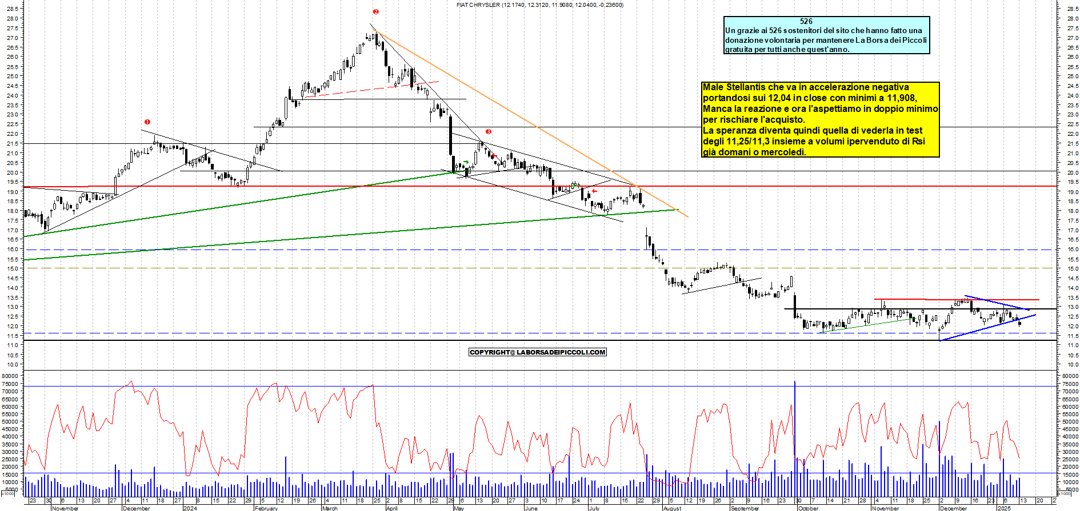Click the small green arrow near May candles
This screenshot has height=511, width=1080.
point(466,162)
